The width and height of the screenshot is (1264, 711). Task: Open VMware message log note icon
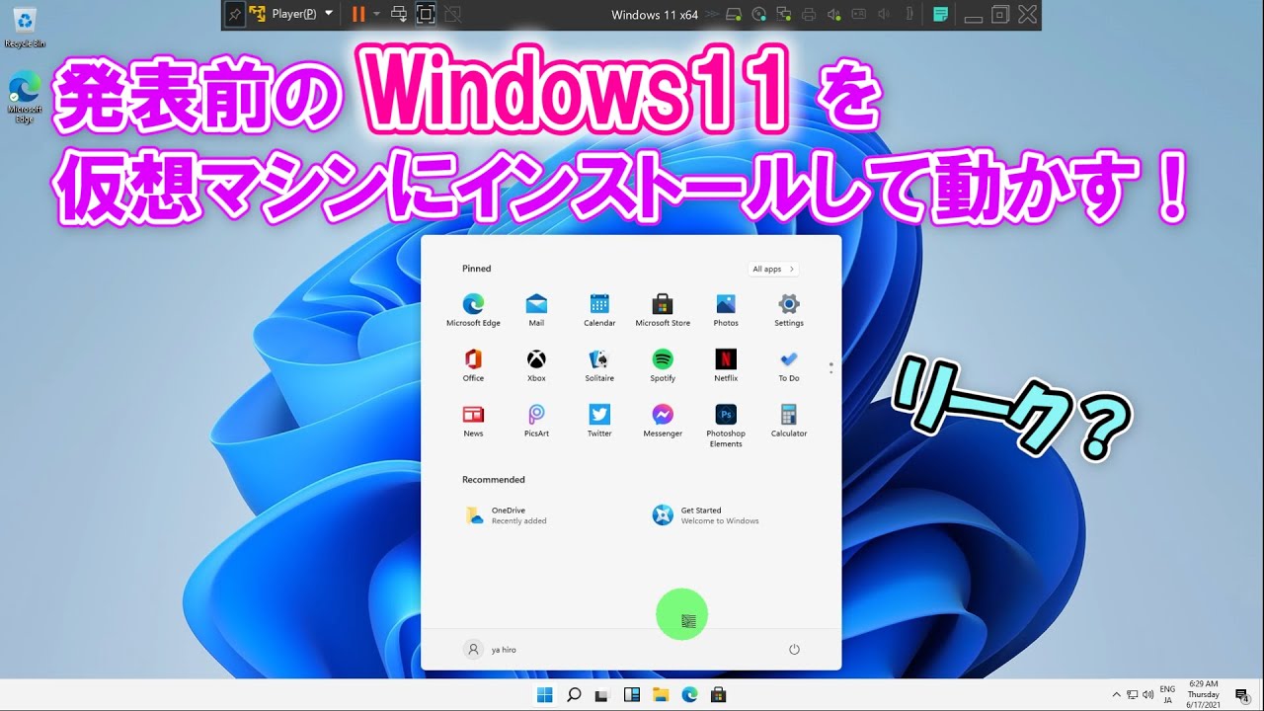[x=941, y=14]
